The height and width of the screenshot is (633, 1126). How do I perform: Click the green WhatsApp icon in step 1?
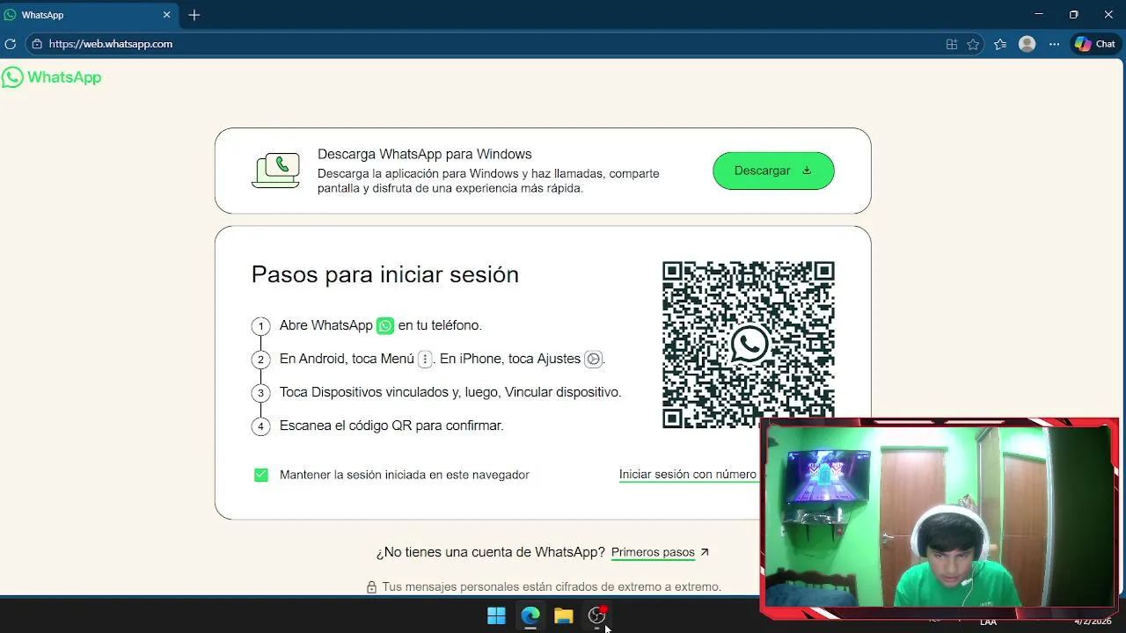pyautogui.click(x=385, y=325)
